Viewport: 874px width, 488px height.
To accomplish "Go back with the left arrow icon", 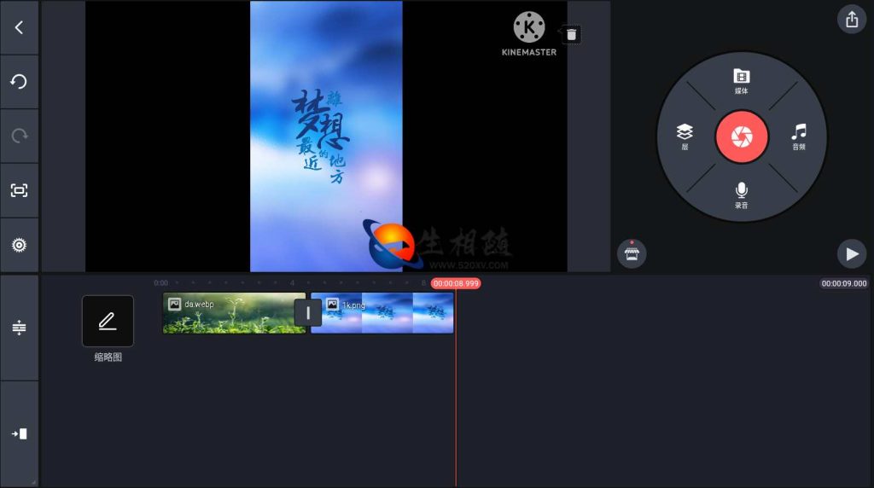I will coord(19,27).
